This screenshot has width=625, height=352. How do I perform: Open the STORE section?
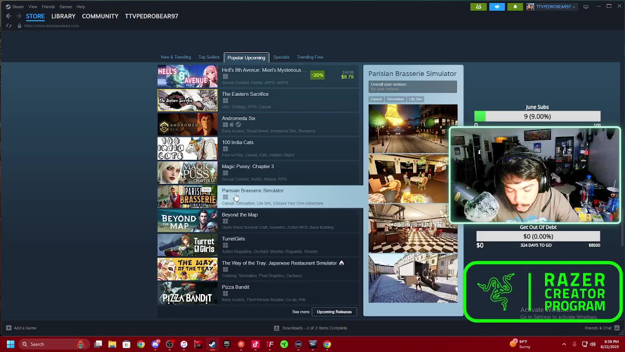click(x=35, y=16)
